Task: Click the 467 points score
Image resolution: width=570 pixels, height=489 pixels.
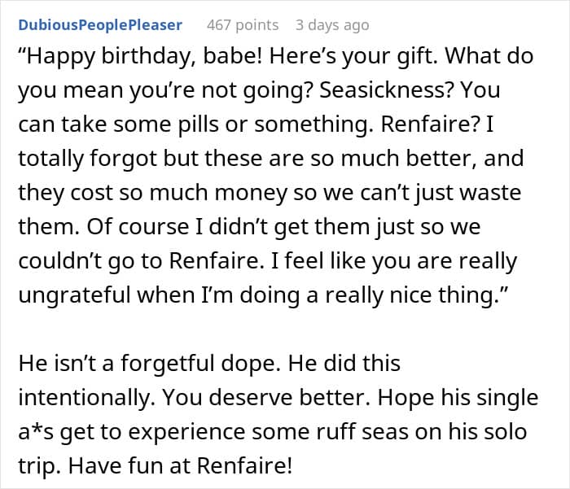Action: click(243, 25)
